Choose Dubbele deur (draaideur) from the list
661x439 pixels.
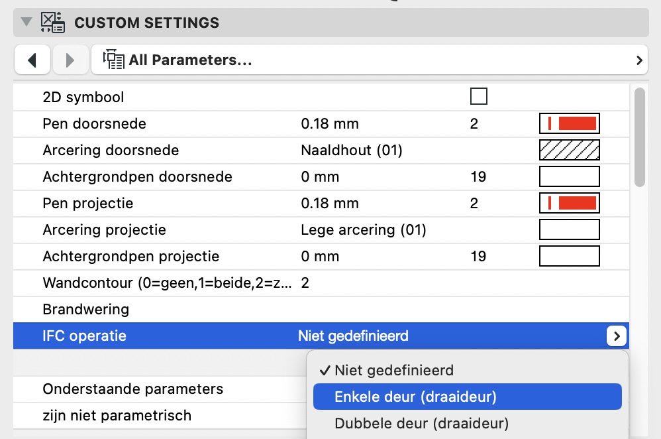click(x=421, y=423)
